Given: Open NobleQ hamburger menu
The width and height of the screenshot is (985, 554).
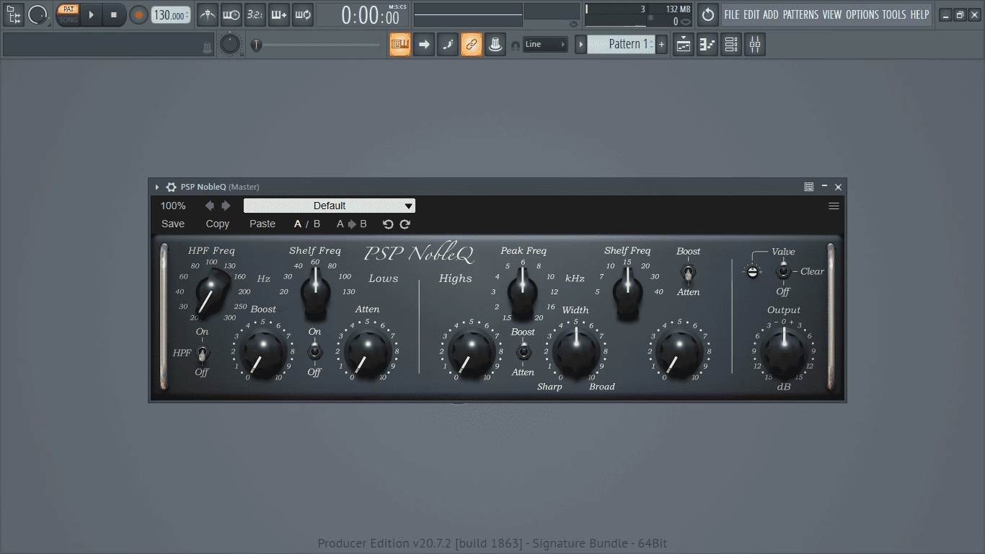Looking at the screenshot, I should coord(834,206).
